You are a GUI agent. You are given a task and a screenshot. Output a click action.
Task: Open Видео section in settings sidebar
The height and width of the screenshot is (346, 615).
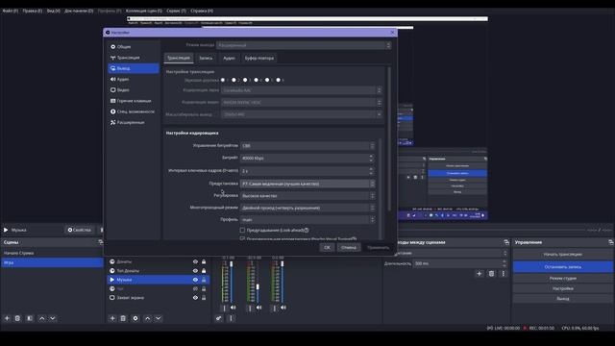pyautogui.click(x=134, y=89)
